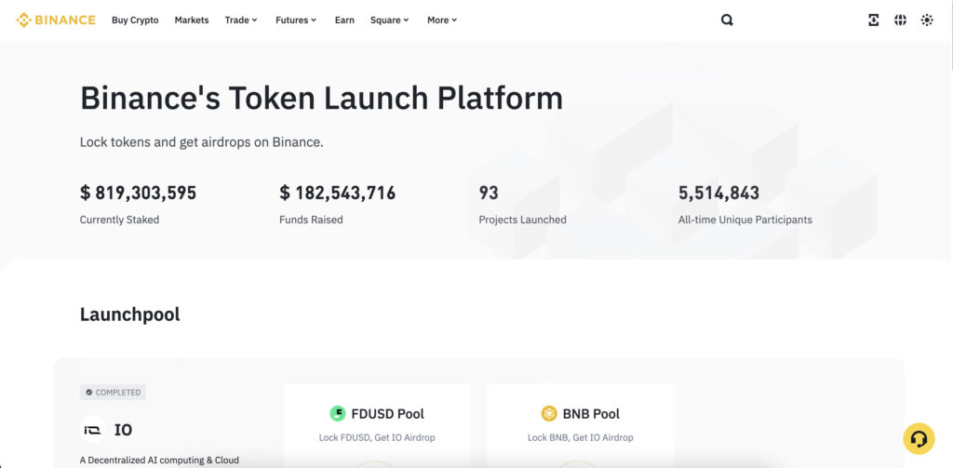
Task: Click the $ 182,543,716 funds raised value
Action: [x=337, y=194]
